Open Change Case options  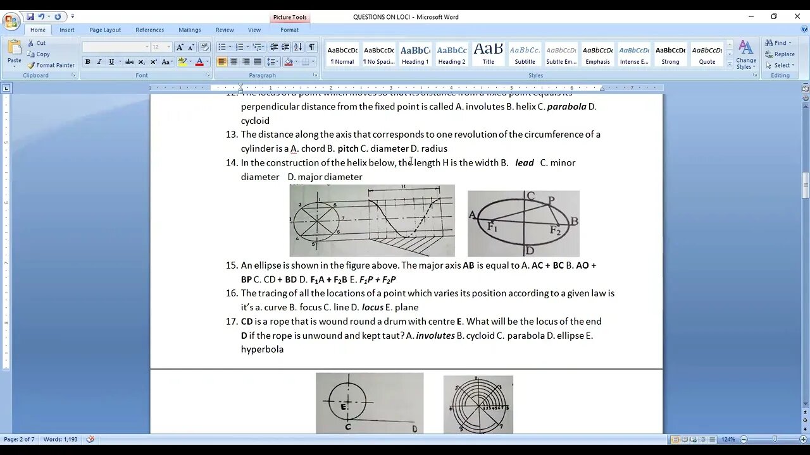point(167,62)
